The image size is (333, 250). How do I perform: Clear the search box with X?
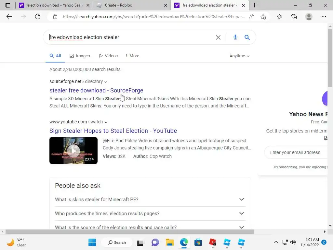tap(218, 37)
